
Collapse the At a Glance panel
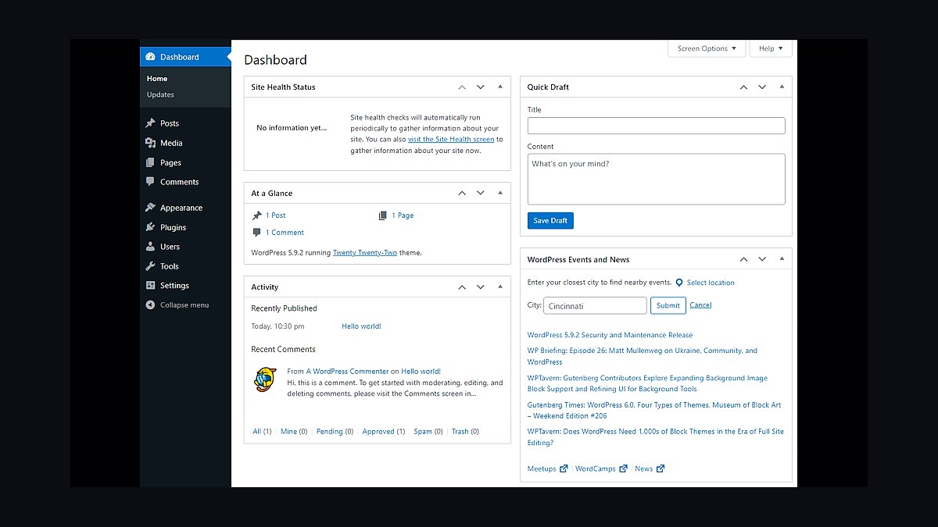(500, 193)
